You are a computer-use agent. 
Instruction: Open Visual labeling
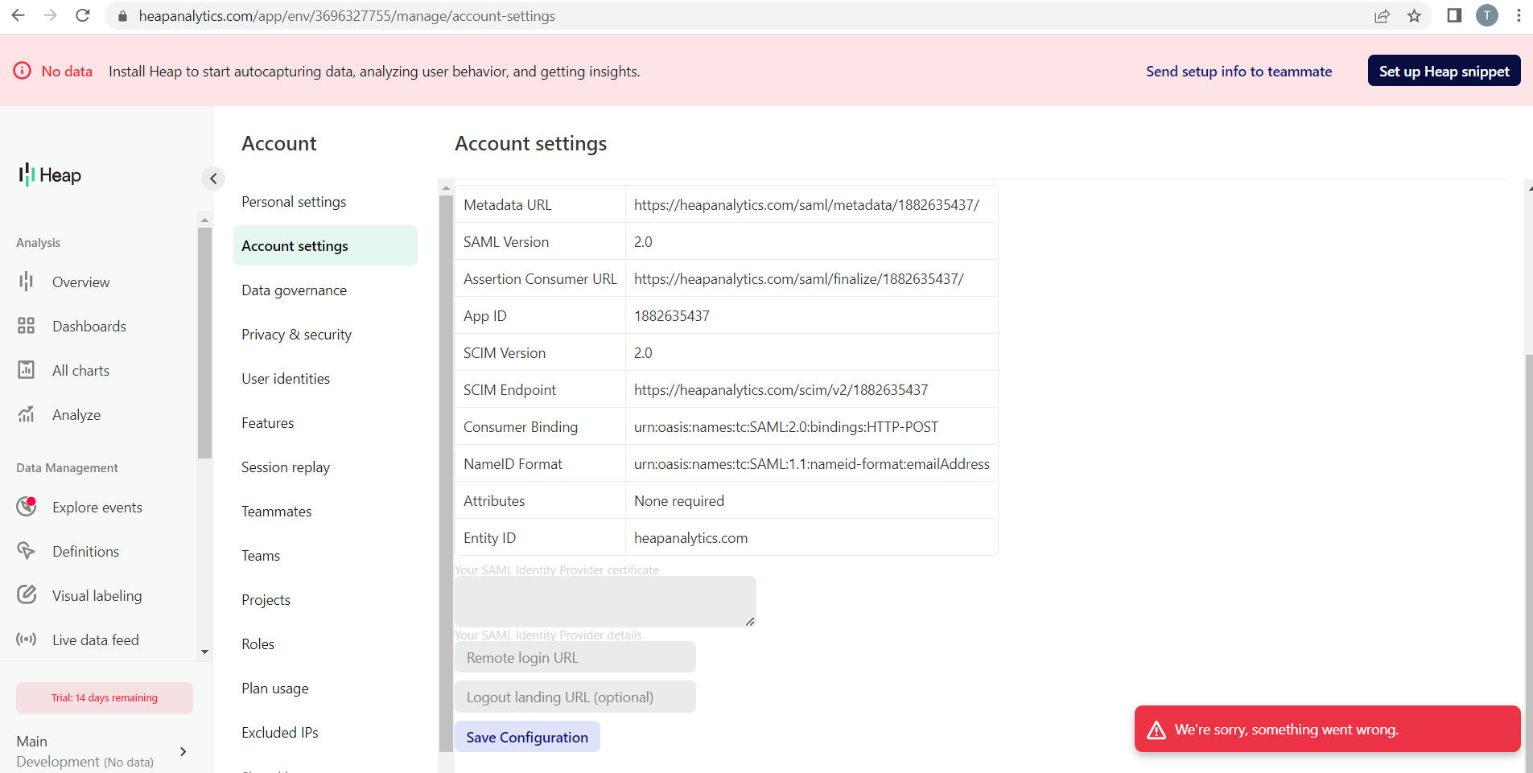pyautogui.click(x=97, y=596)
